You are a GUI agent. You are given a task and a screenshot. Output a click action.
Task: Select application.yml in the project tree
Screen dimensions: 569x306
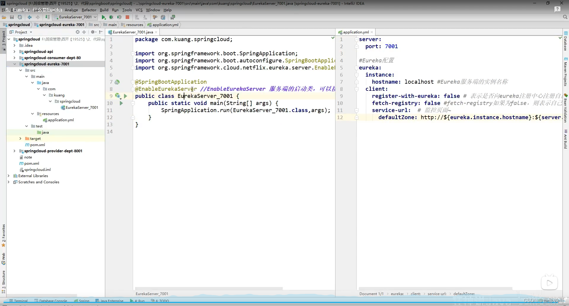58,120
